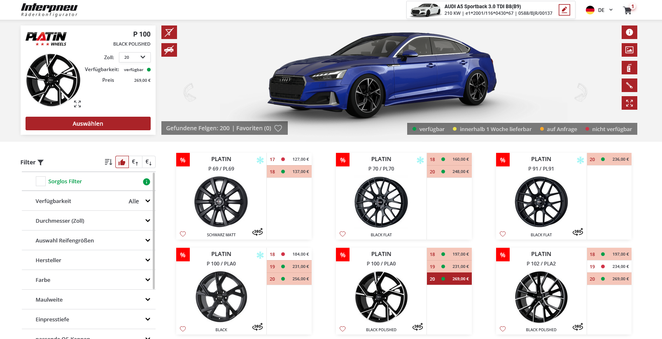Rotate car view with right arrow
The width and height of the screenshot is (662, 339).
pyautogui.click(x=581, y=92)
